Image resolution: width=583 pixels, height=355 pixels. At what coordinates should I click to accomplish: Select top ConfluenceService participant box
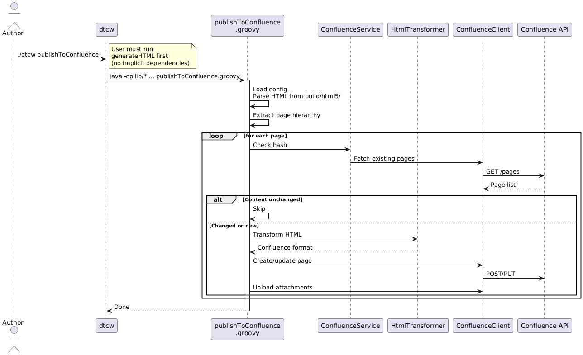(x=350, y=30)
